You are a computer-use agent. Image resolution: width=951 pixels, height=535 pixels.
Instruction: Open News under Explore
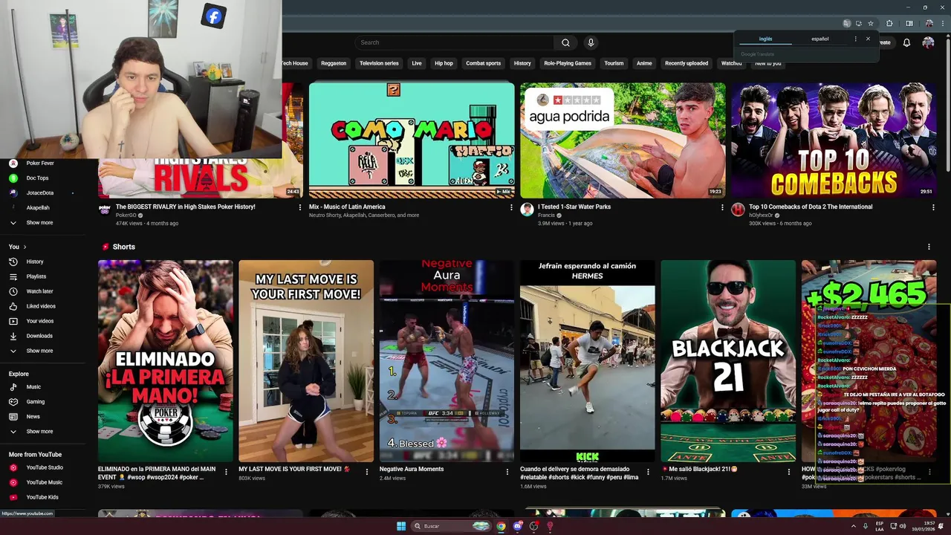coord(33,417)
